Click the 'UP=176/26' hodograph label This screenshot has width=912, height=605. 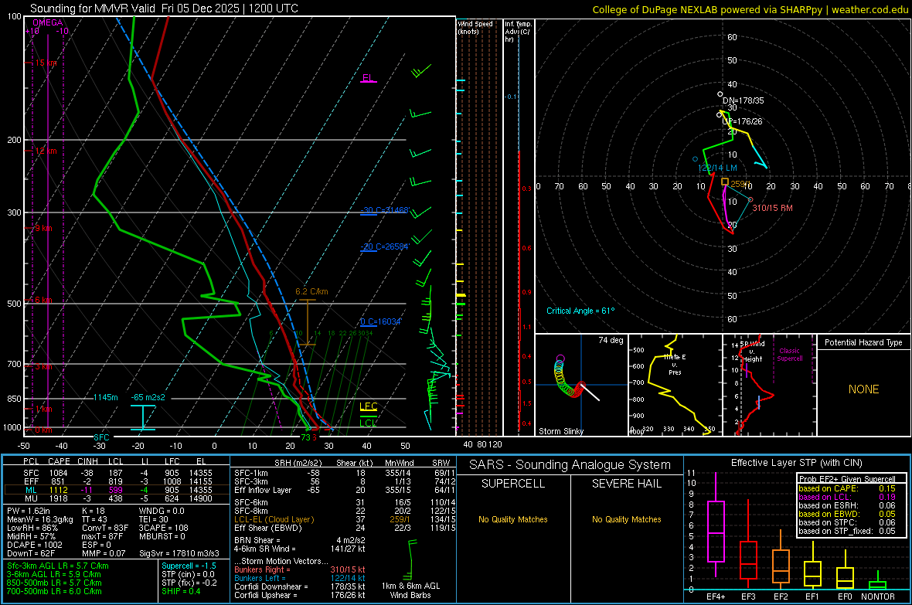(742, 121)
